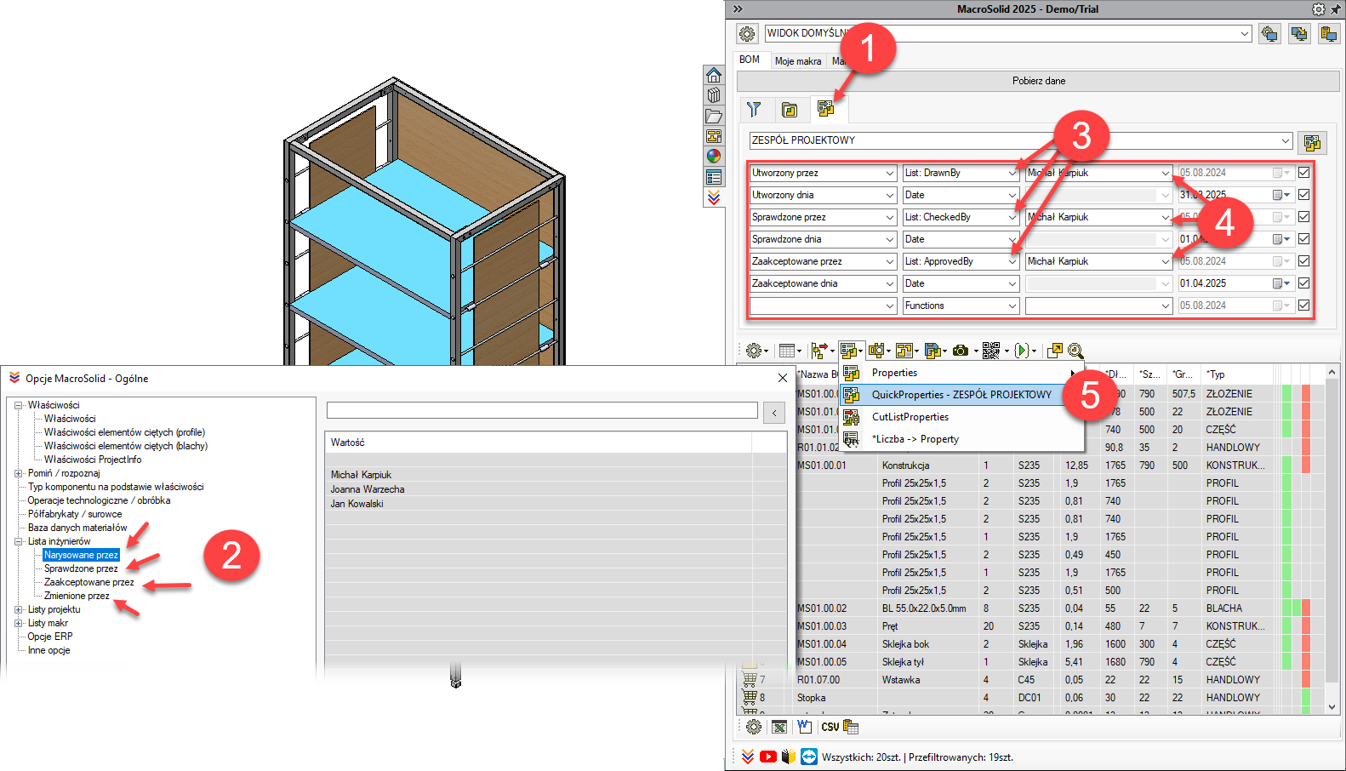Click the magnifier search icon in BOM toolbar
Image resolution: width=1346 pixels, height=771 pixels.
pyautogui.click(x=1075, y=351)
